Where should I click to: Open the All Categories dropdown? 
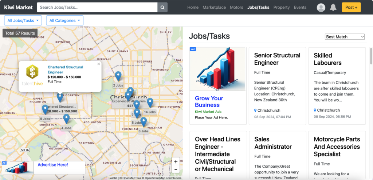click(65, 20)
